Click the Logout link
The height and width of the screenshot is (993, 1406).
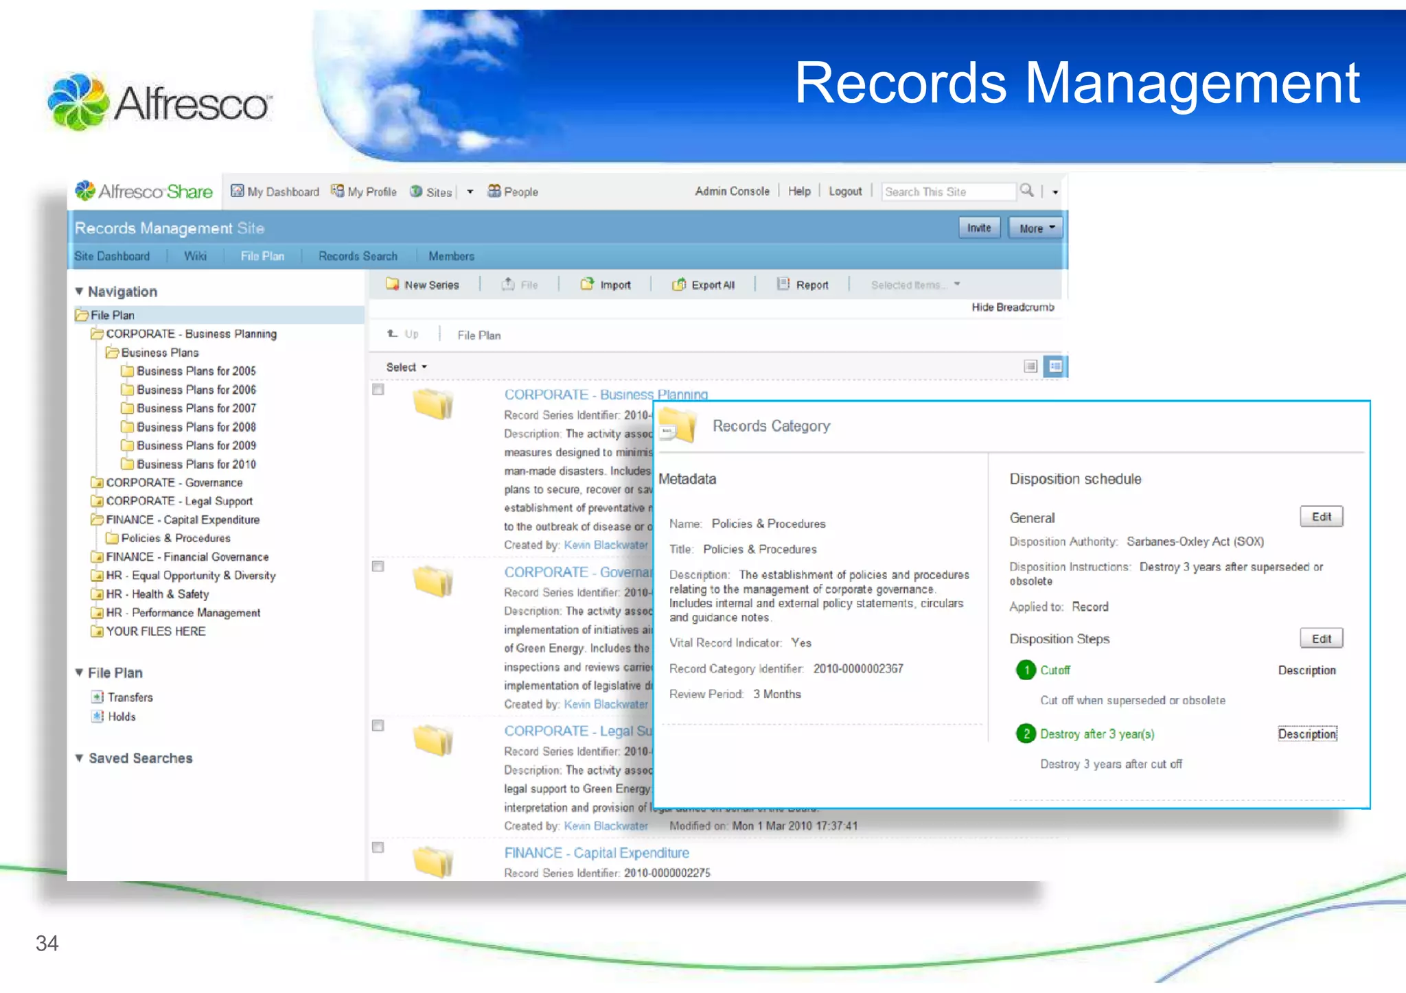[x=845, y=191]
